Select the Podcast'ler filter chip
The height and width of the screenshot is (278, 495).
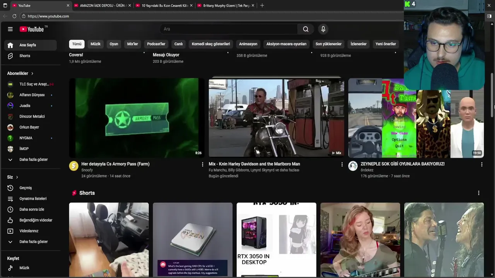pos(156,44)
